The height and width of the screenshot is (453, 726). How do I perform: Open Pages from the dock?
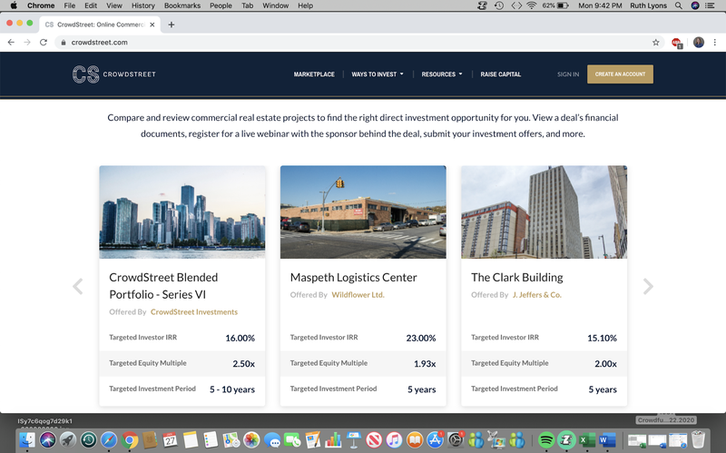coord(312,439)
